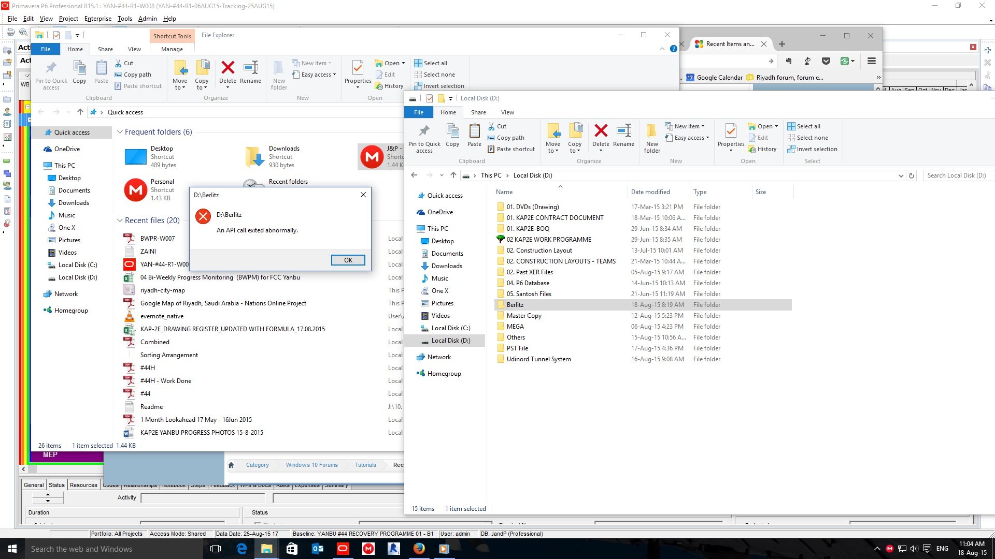Screen dimensions: 995x559
Task: Collapse the Frequent folders (6) group
Action: coord(120,132)
